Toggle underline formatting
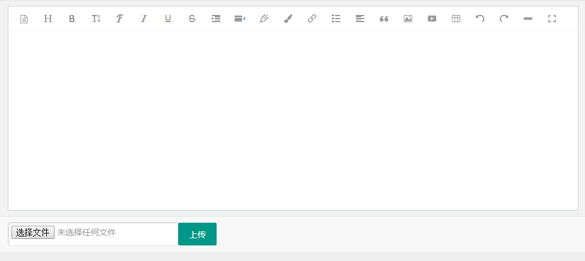This screenshot has width=585, height=261. tap(168, 19)
